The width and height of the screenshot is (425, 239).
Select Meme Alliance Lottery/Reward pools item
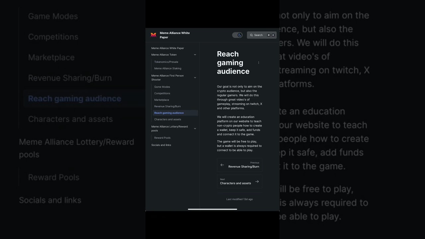[170, 128]
